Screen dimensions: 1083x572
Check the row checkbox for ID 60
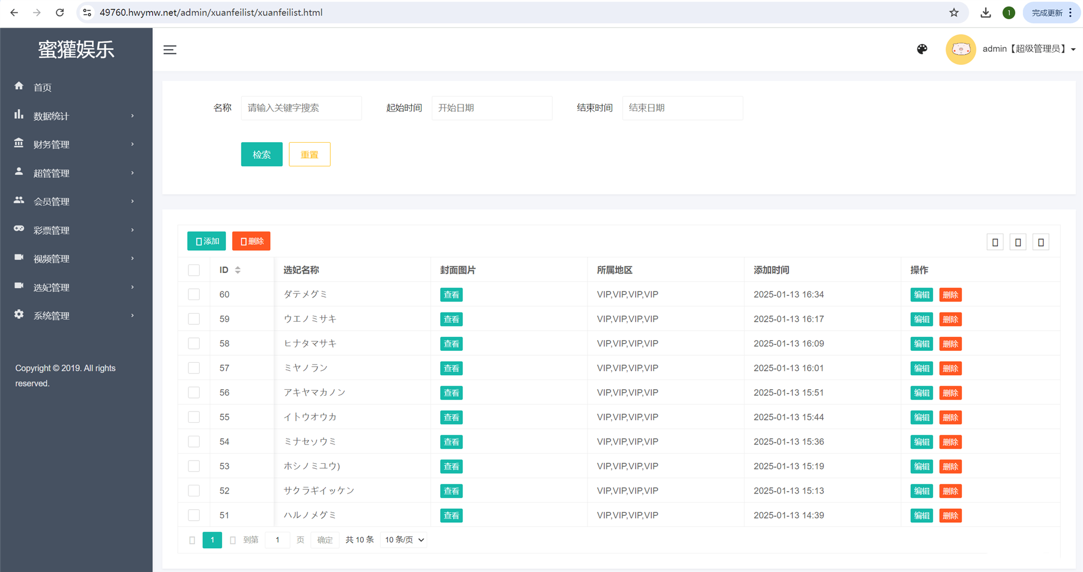(x=194, y=294)
